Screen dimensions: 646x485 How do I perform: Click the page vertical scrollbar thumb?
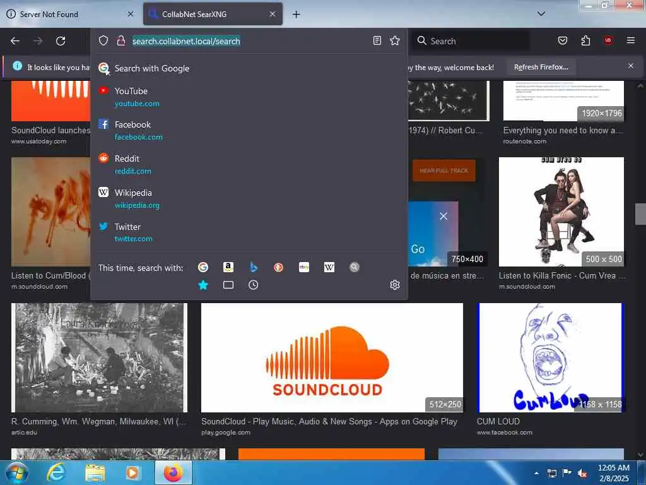click(x=640, y=214)
